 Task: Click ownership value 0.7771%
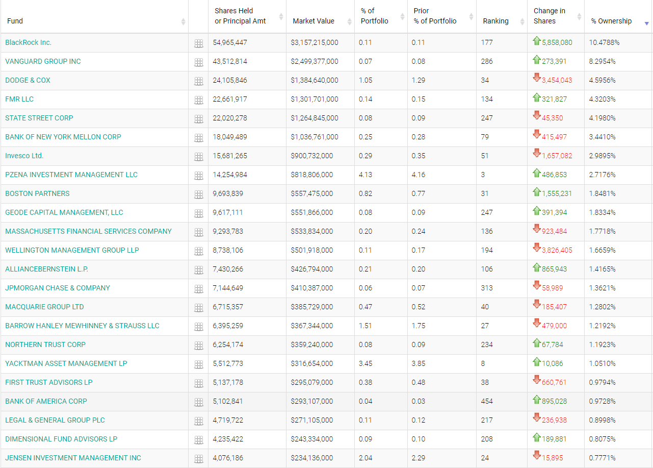(x=603, y=458)
